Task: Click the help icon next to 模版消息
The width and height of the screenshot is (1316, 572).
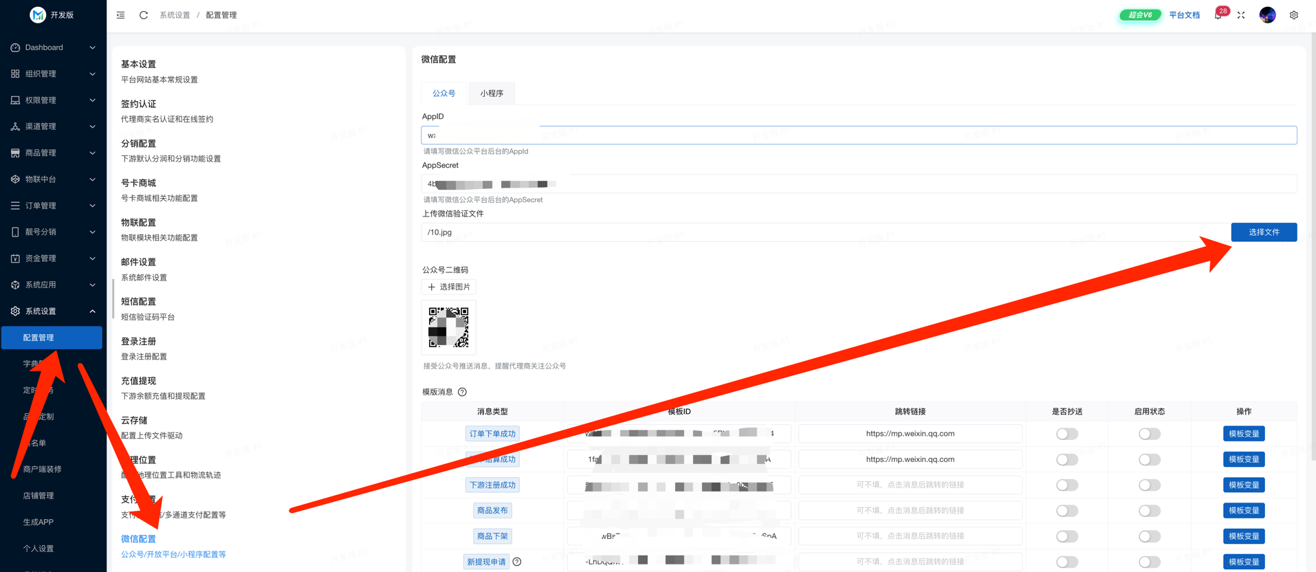Action: click(x=462, y=392)
